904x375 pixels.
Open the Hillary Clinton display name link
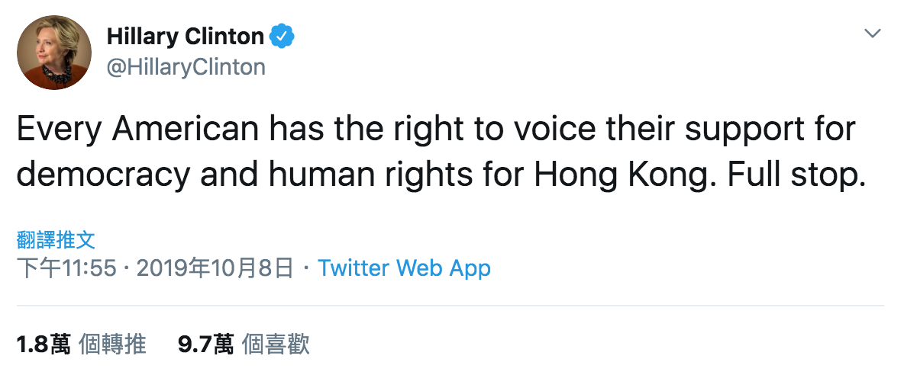pos(185,37)
